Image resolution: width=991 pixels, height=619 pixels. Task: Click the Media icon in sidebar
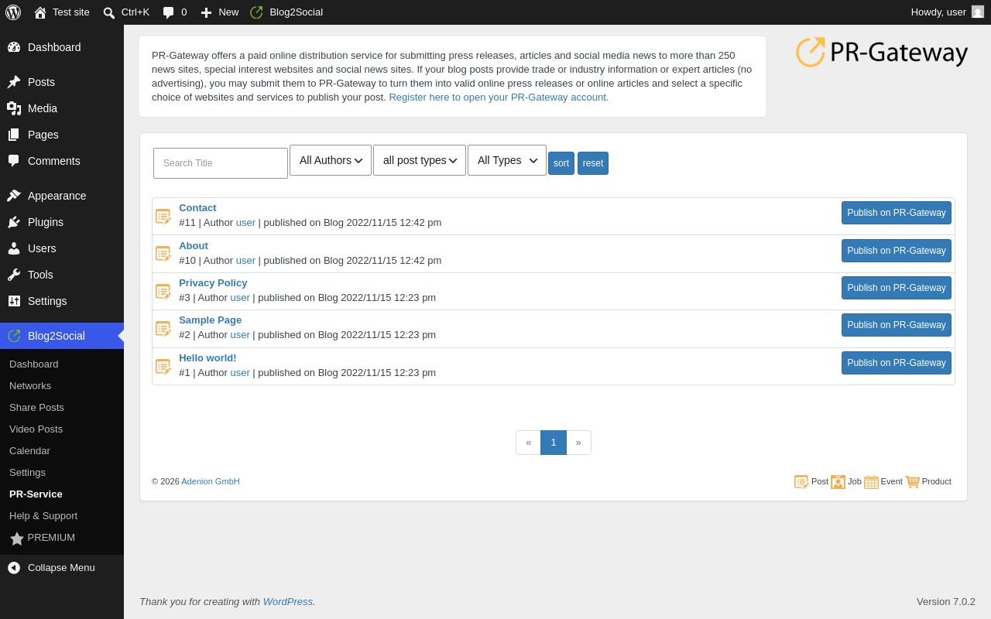(x=14, y=108)
